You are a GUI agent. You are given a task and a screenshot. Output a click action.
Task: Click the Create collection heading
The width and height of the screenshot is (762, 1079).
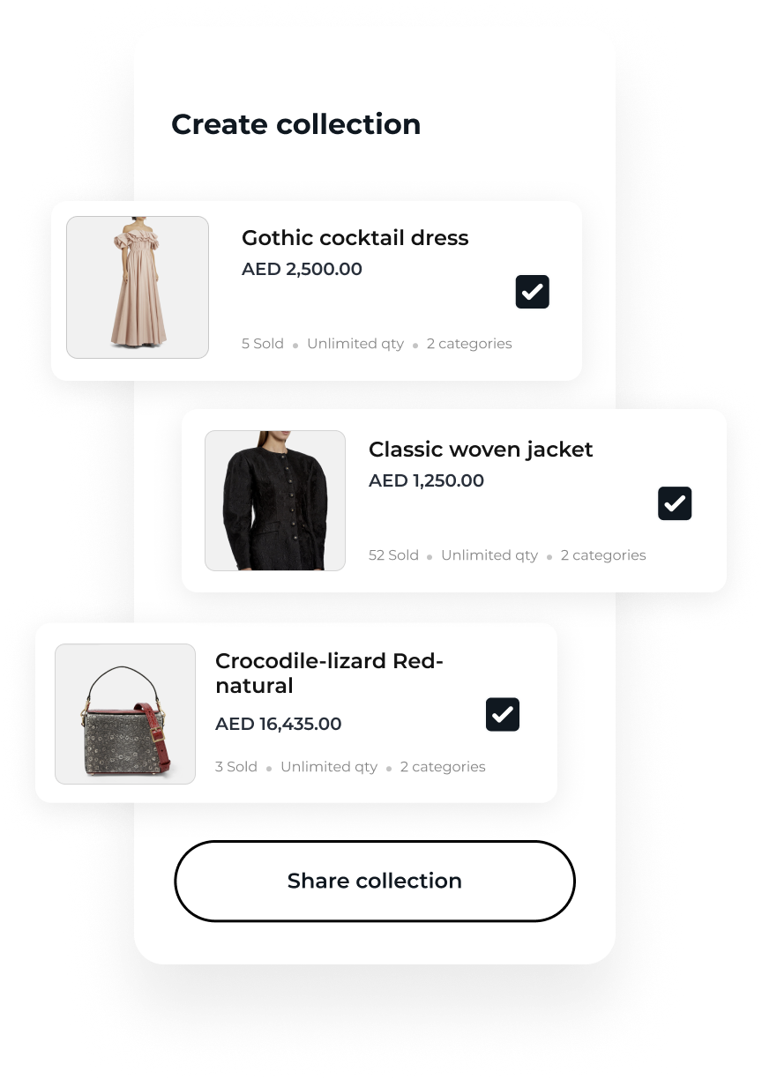(296, 124)
